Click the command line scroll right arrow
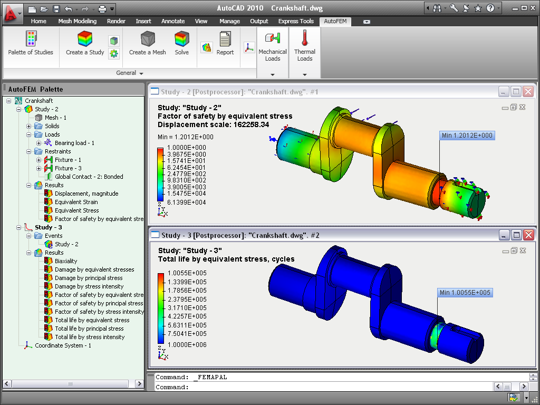 pyautogui.click(x=524, y=387)
